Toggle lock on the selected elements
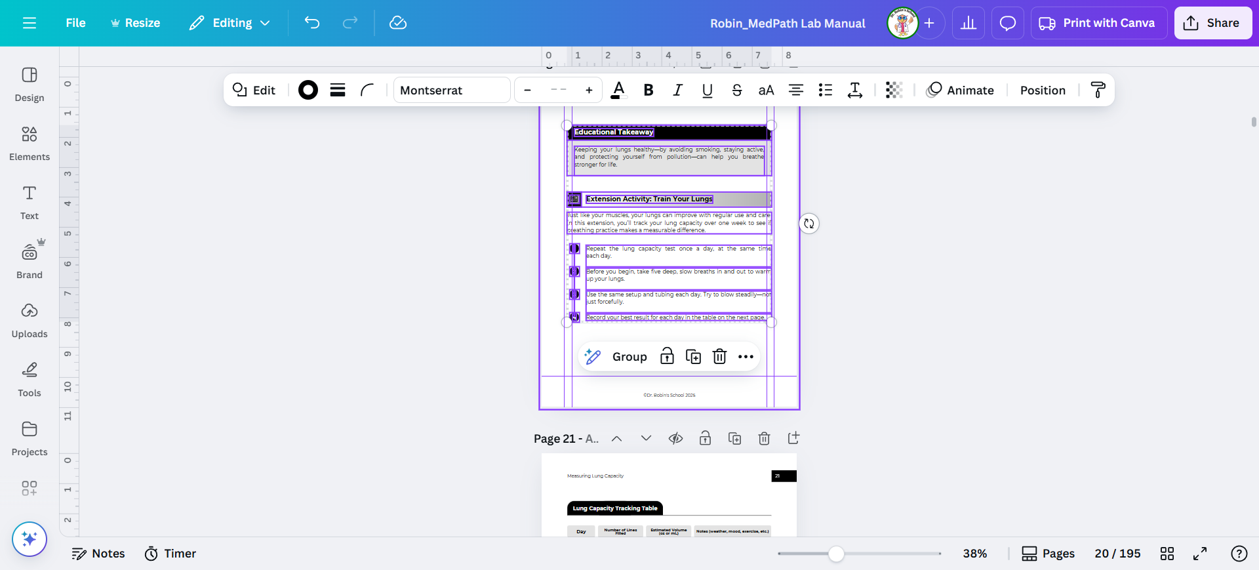Screen dimensions: 1259x570 [x=667, y=356]
